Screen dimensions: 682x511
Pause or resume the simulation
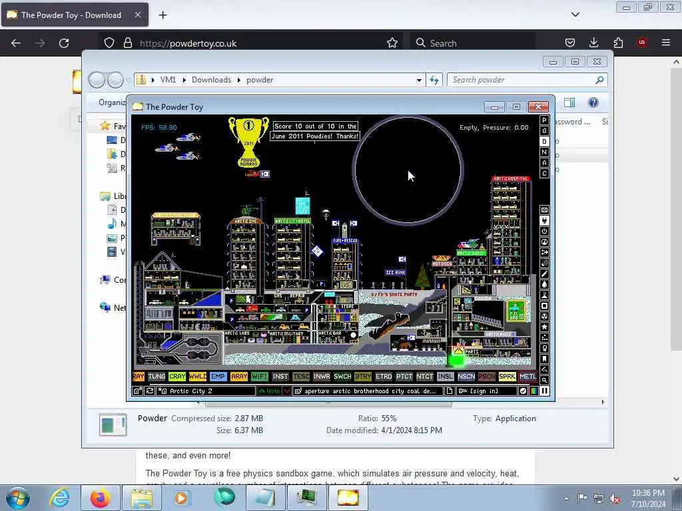(x=544, y=391)
